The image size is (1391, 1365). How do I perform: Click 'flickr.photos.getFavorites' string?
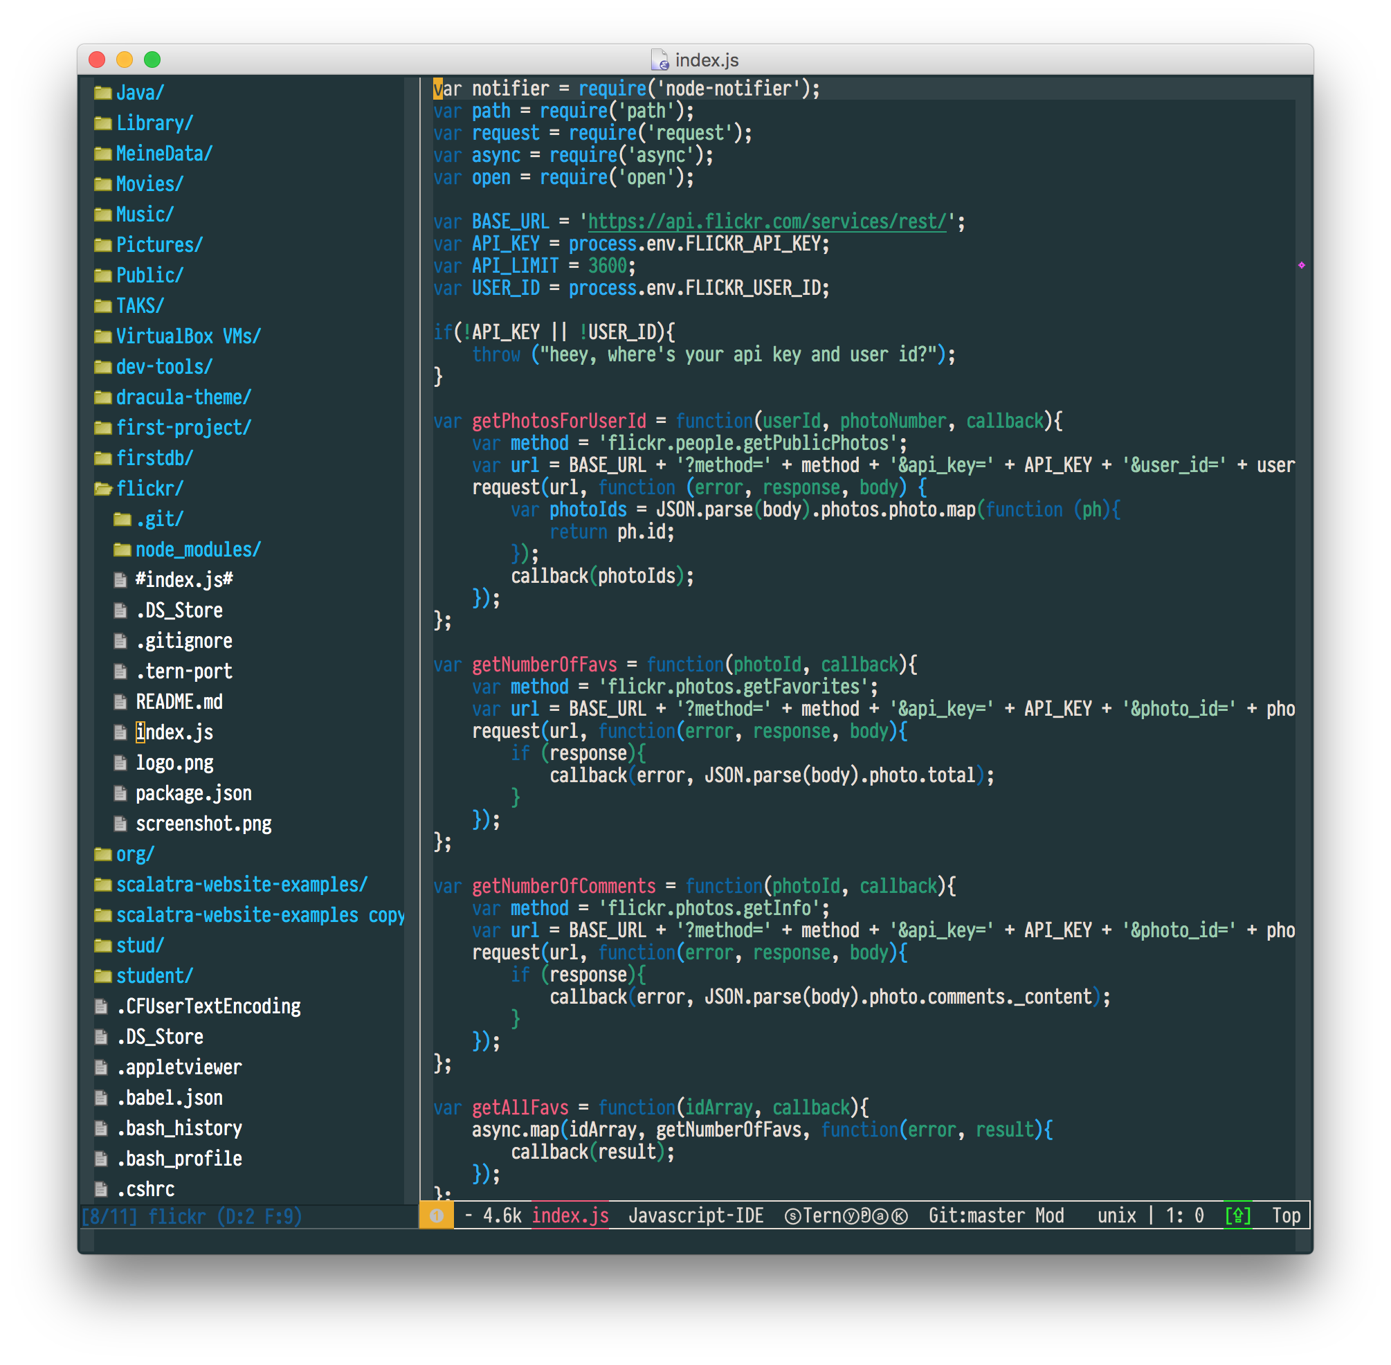(733, 687)
